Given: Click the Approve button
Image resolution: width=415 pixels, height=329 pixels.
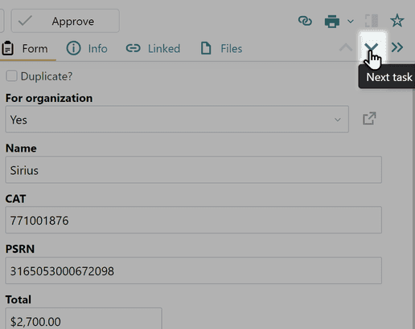Looking at the screenshot, I should [65, 21].
